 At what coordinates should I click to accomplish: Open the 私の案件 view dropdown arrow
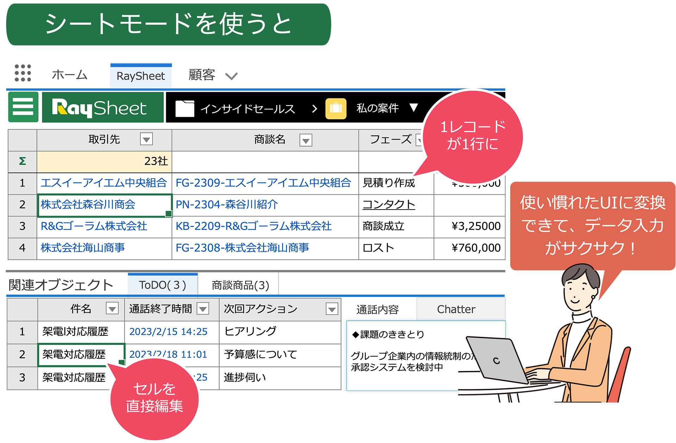coord(414,108)
